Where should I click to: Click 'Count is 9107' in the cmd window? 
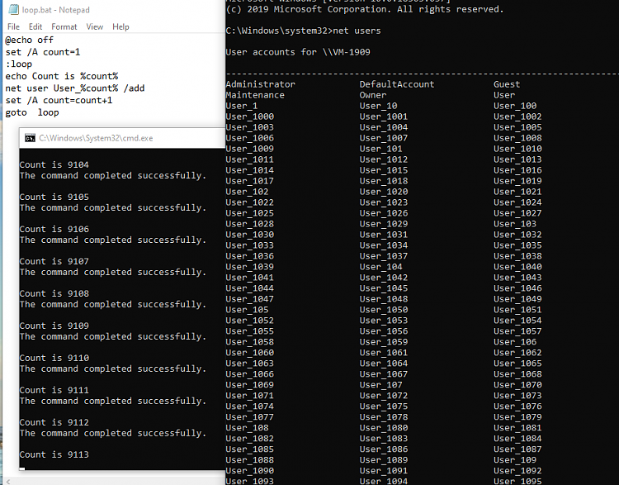pos(54,261)
